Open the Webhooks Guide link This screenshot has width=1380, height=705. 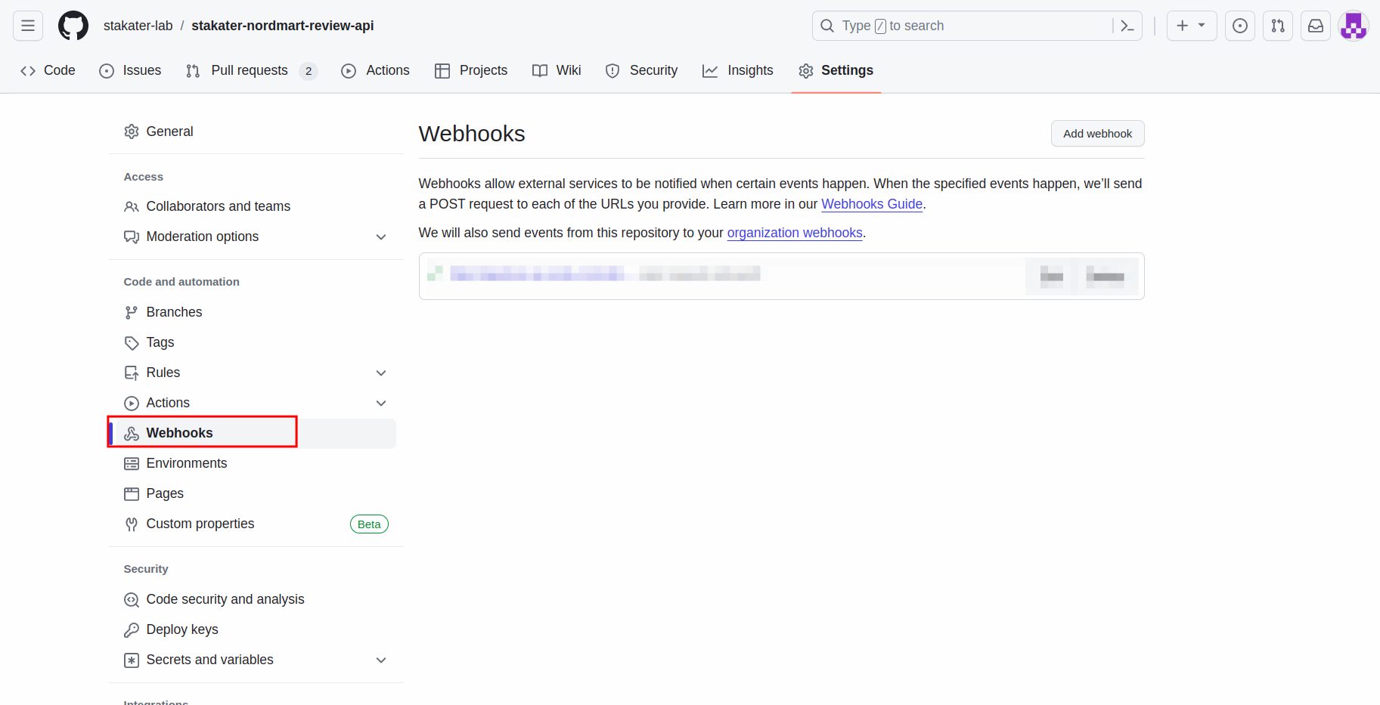click(871, 204)
